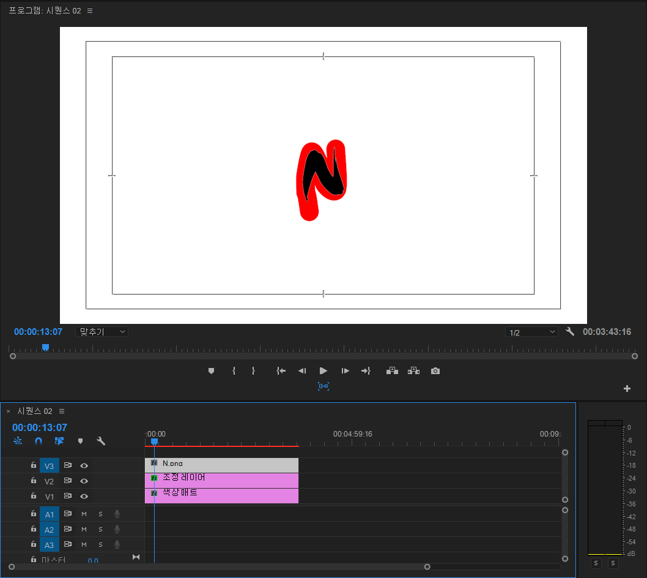Toggle nest-or-individual clips insert mode icon
Viewport: 647px width, 578px height.
[x=18, y=441]
